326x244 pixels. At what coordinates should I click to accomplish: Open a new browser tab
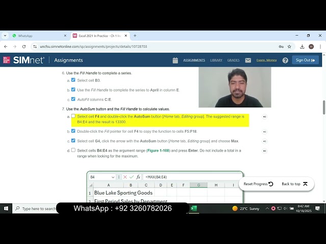pos(135,36)
